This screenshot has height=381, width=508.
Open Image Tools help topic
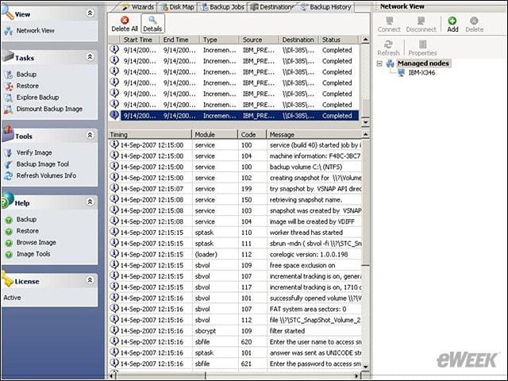[33, 254]
